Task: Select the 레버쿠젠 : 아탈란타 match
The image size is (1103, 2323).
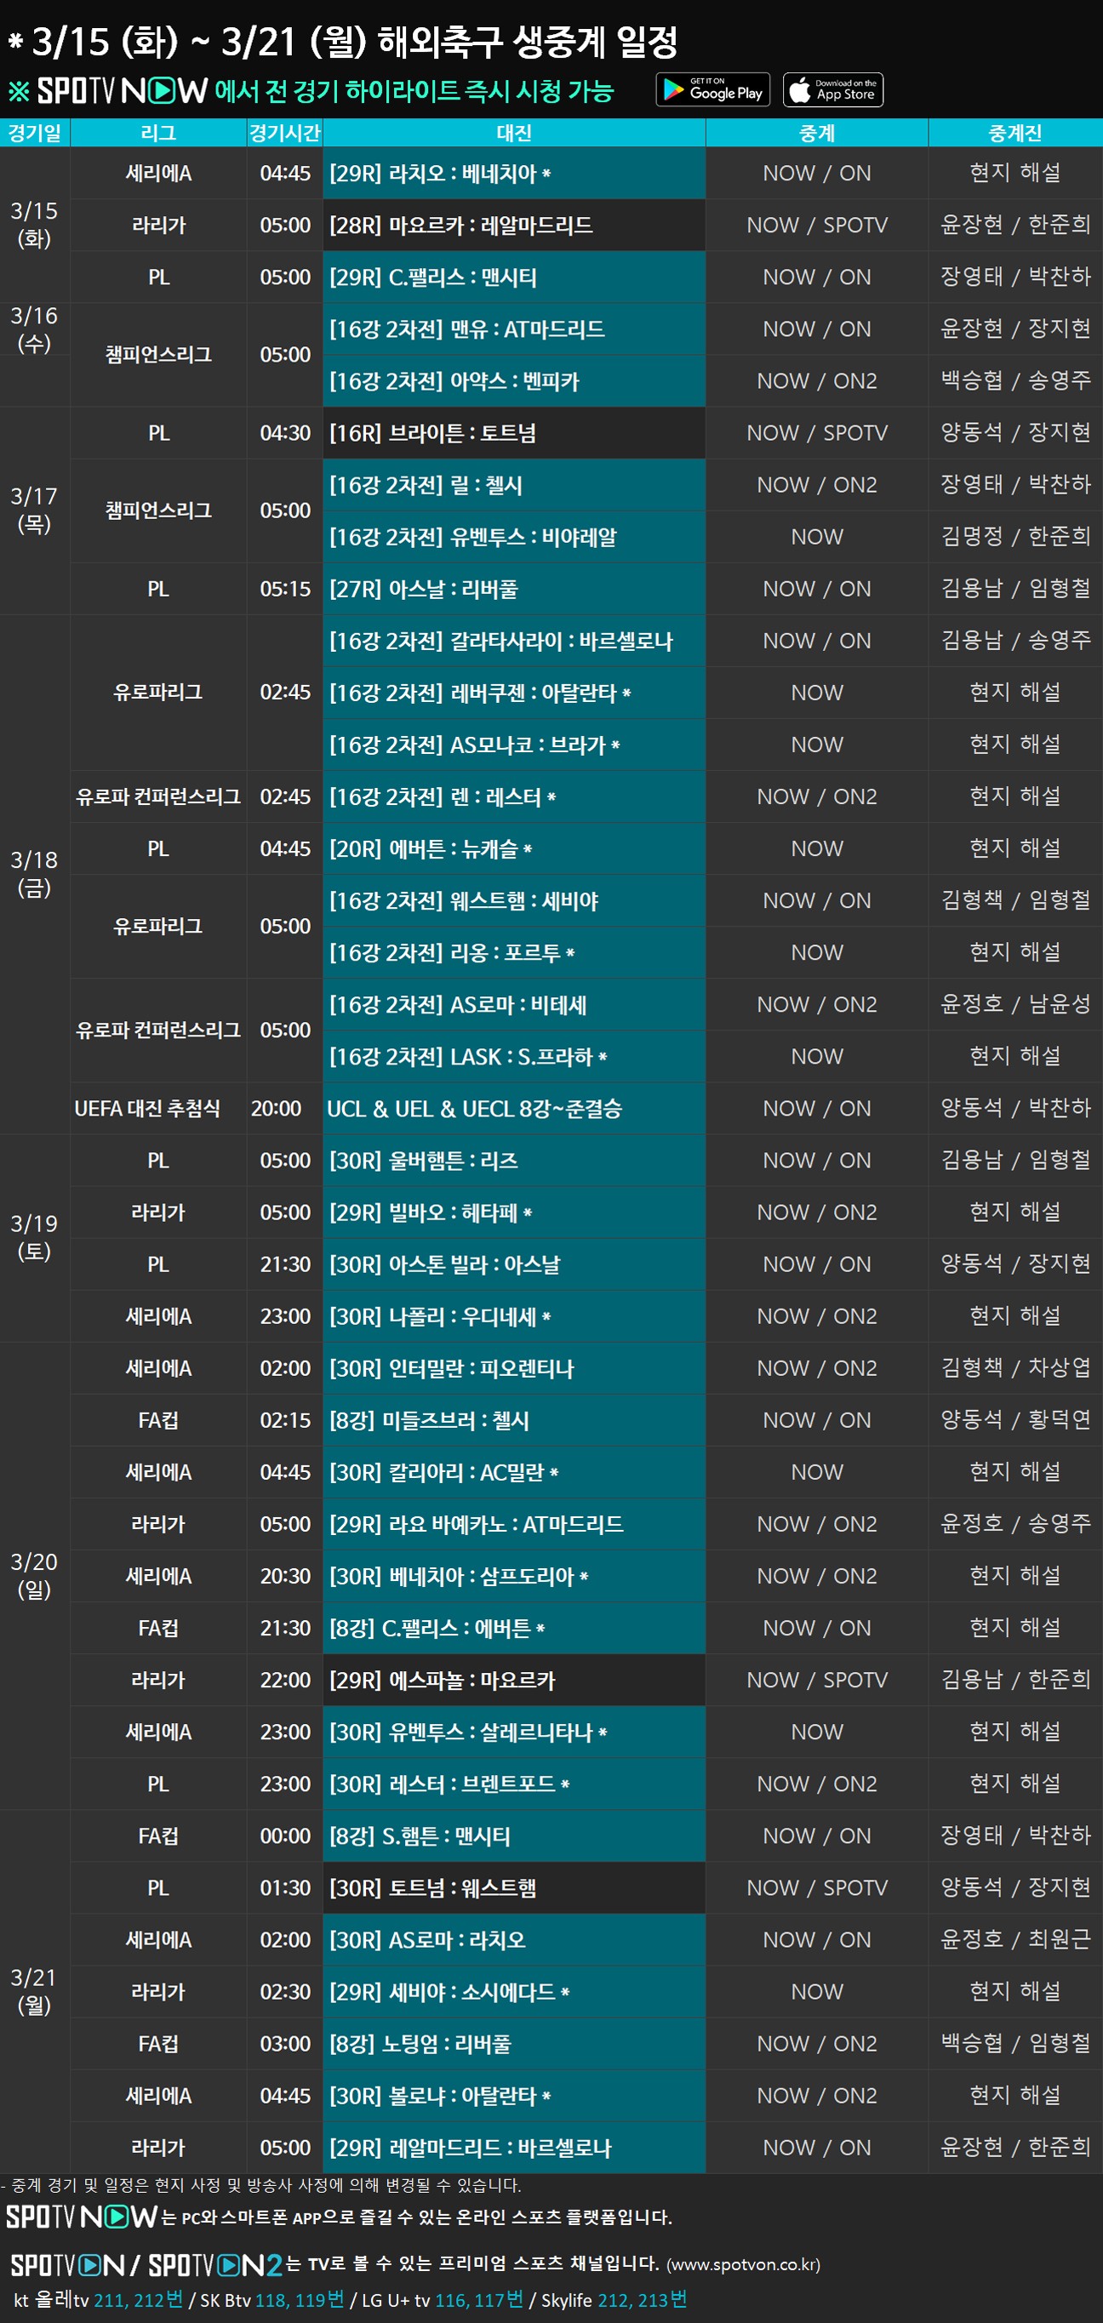Action: coord(514,693)
